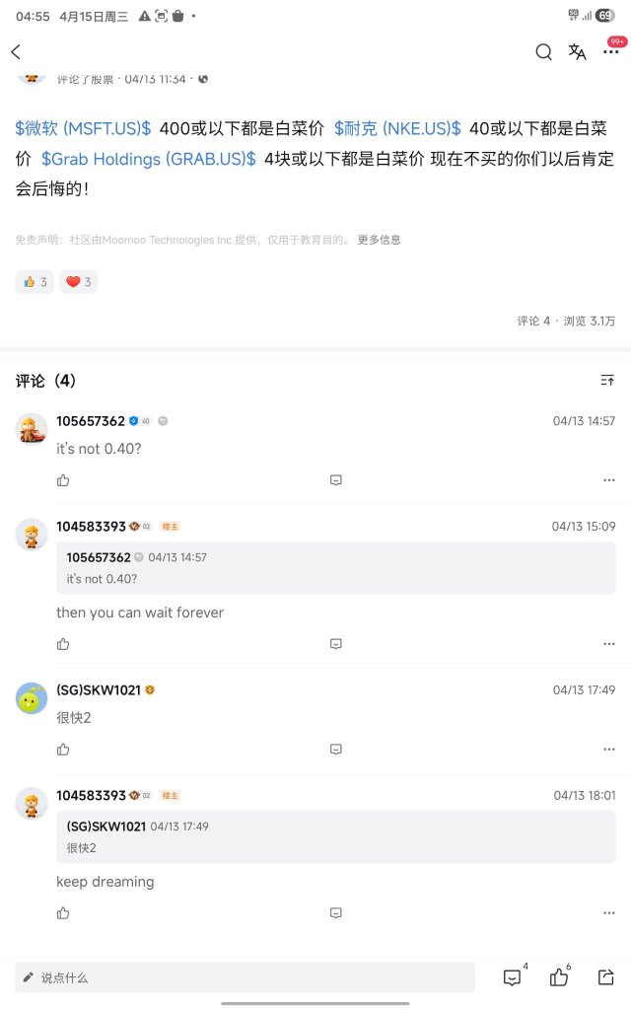Like the "keep dreaming" comment
The image size is (631, 1010).
click(63, 913)
